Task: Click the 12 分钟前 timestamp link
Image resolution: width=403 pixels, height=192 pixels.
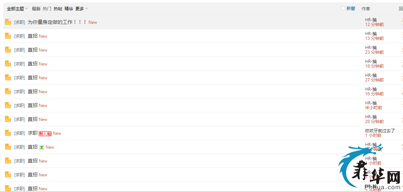Action: tap(375, 25)
